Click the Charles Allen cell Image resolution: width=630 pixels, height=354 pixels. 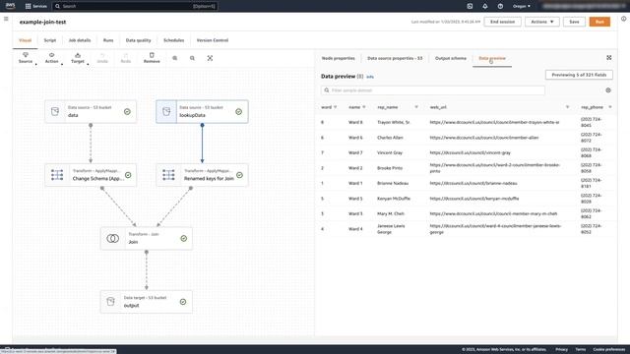[x=390, y=138]
